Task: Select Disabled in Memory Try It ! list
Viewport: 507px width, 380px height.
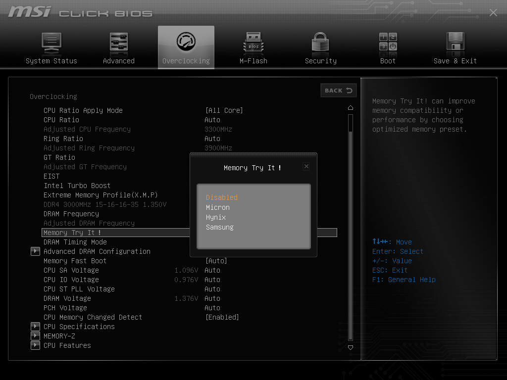Action: click(221, 197)
